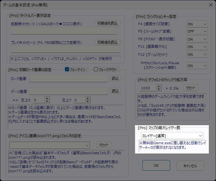Open the PrtScr スクリーンショット撮影 dropdown
The image size is (216, 181).
point(197,65)
